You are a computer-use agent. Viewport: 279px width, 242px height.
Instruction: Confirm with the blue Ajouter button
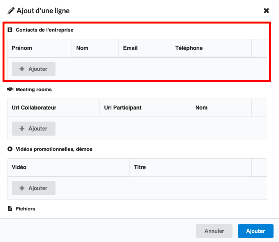[x=256, y=231]
